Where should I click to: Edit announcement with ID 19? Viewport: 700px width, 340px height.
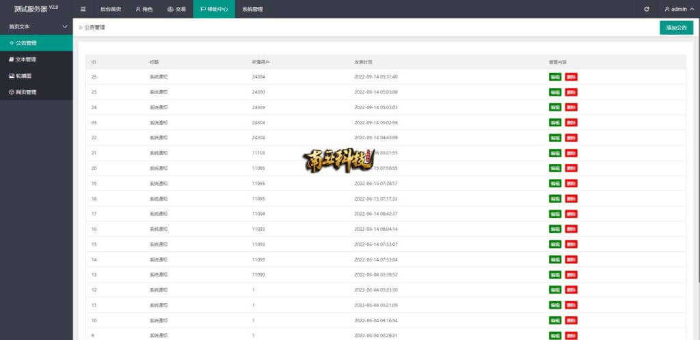point(555,183)
